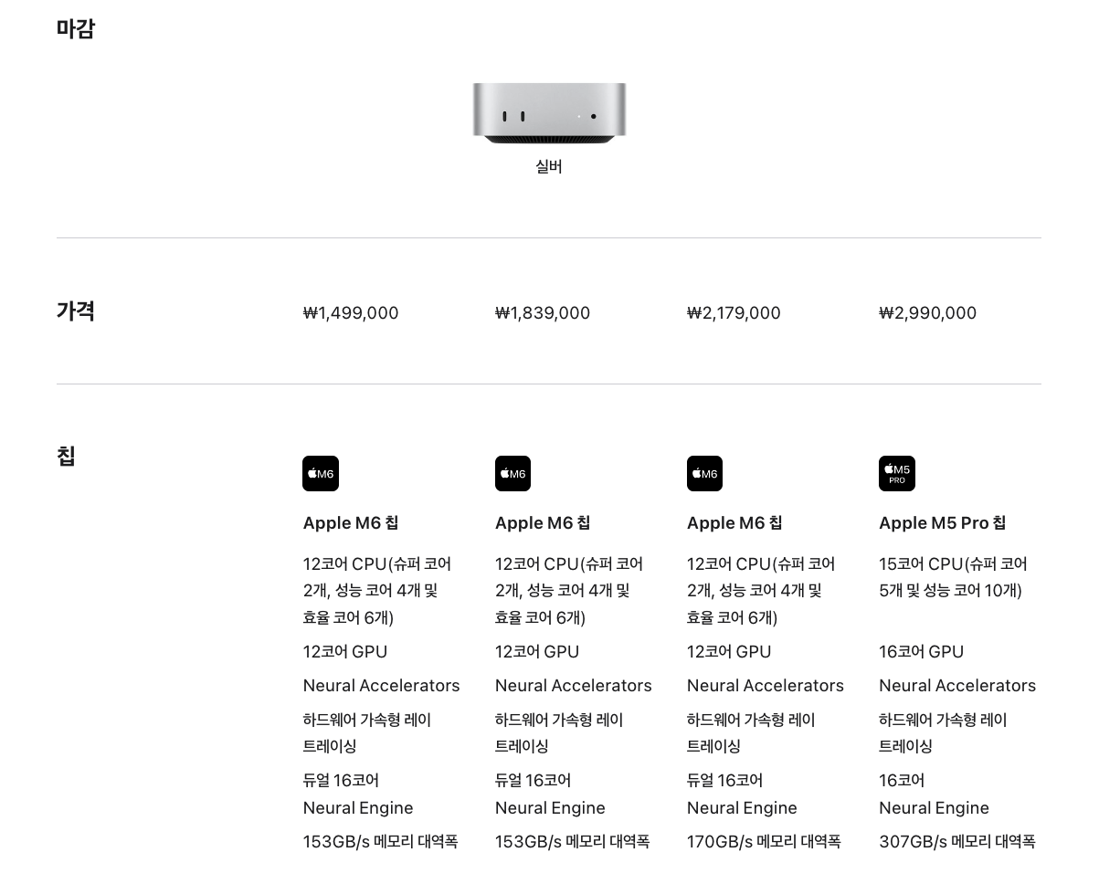This screenshot has width=1120, height=884.
Task: Click the M6 chip icon above the ₩1,499,000 column specs
Action: coord(321,473)
